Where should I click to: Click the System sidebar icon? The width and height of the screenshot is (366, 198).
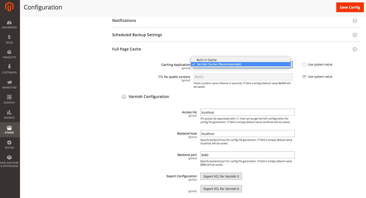coord(9,145)
